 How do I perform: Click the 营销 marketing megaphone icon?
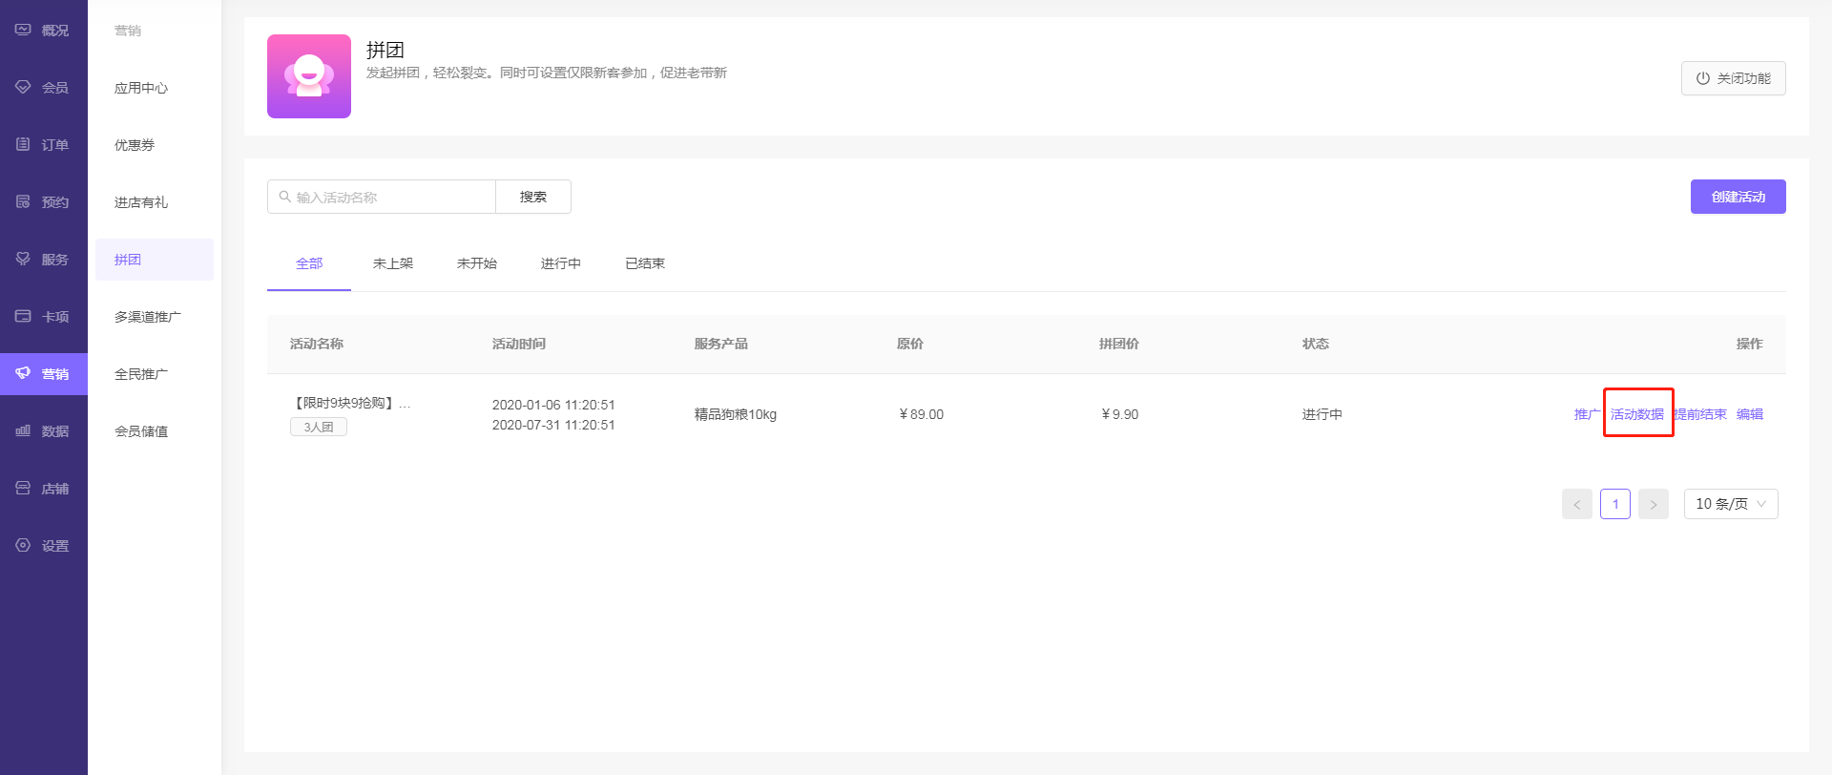(x=23, y=373)
